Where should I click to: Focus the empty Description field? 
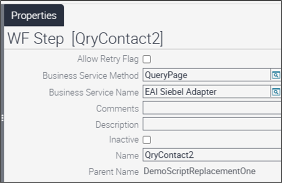[x=212, y=125]
